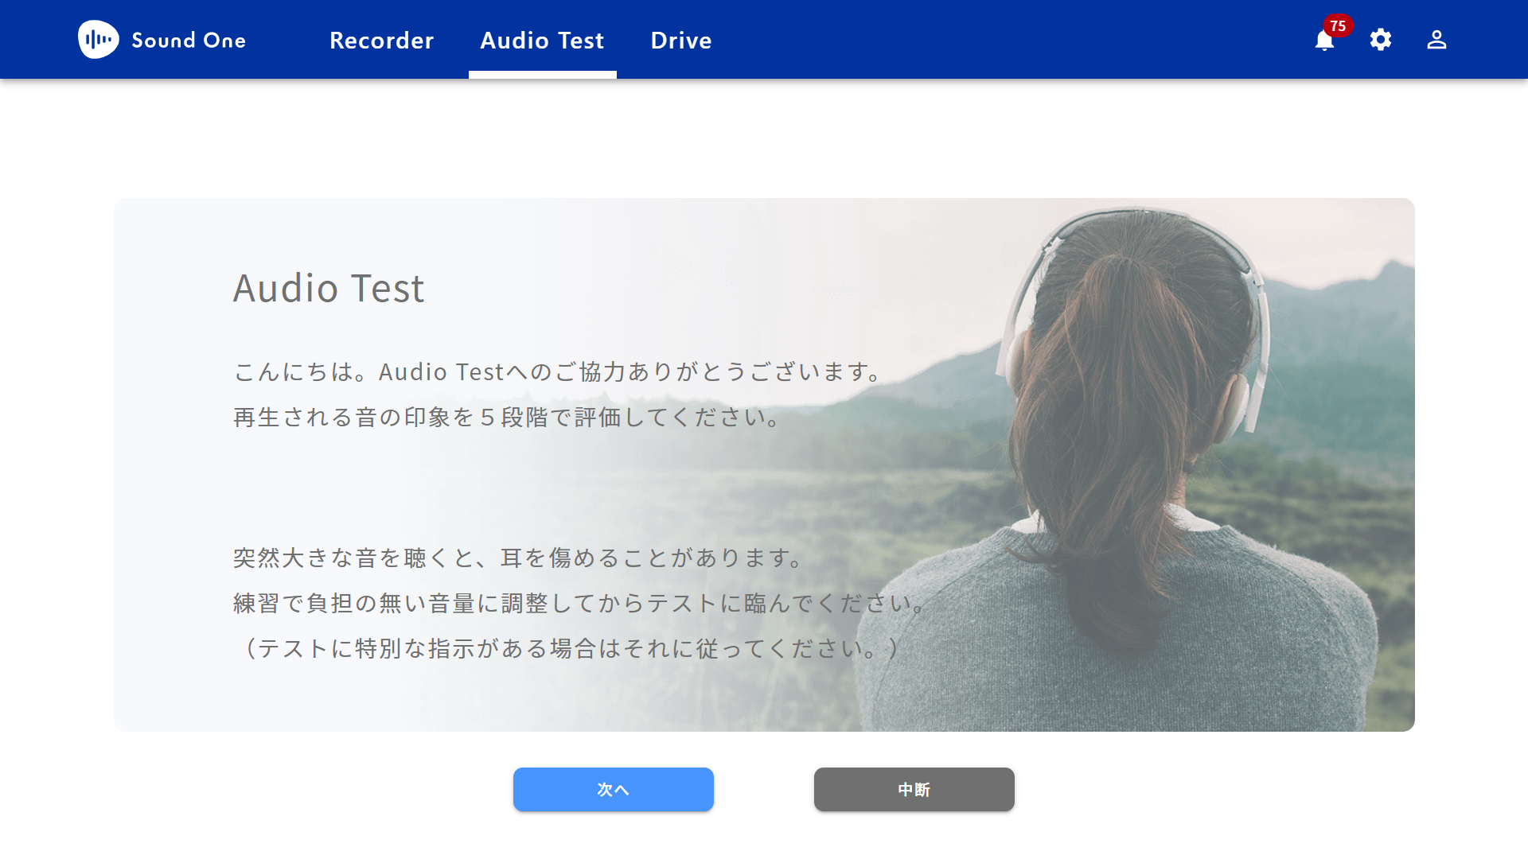
Task: Click the line 再生される音の印象を５段階で評価してください
Action: 508,417
